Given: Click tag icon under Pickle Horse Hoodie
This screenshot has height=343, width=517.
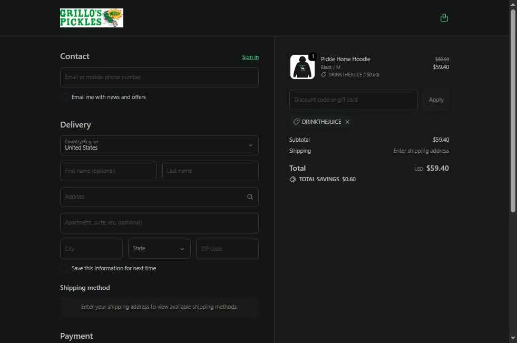Looking at the screenshot, I should point(324,75).
